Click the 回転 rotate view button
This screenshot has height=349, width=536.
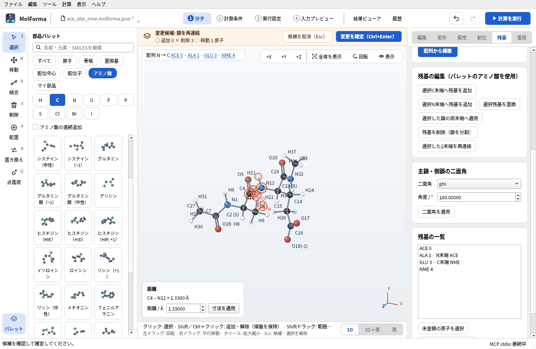360,57
